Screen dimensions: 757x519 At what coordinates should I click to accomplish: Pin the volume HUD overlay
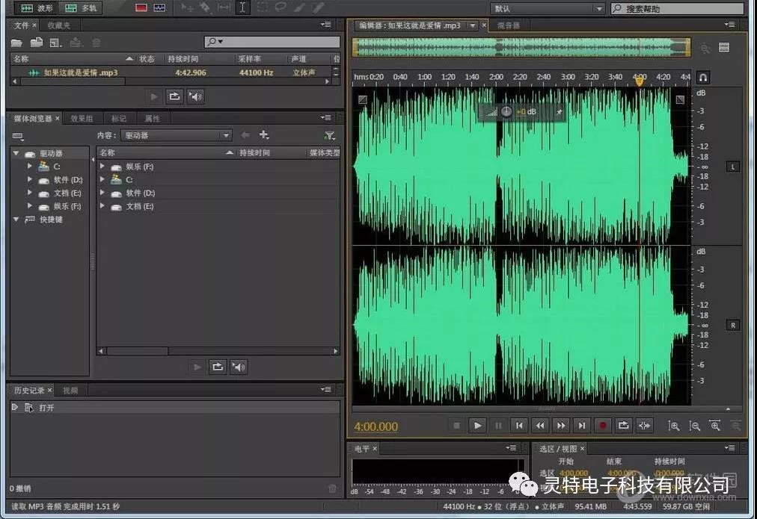click(x=559, y=112)
